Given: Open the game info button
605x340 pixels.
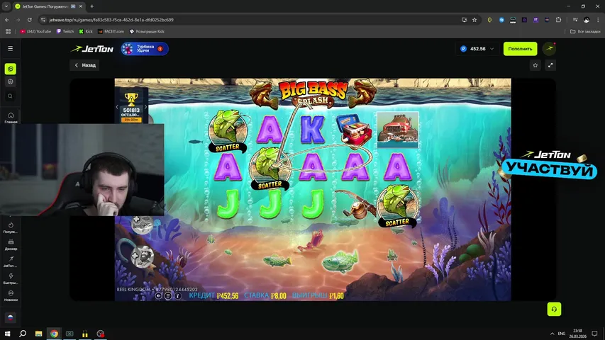Looking at the screenshot, I should [177, 295].
